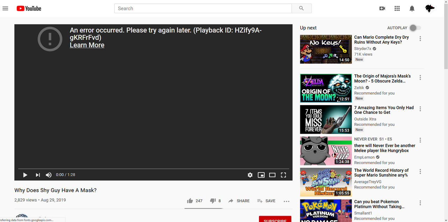Visit the Stryder7x channel
Image resolution: width=448 pixels, height=222 pixels.
(x=363, y=49)
